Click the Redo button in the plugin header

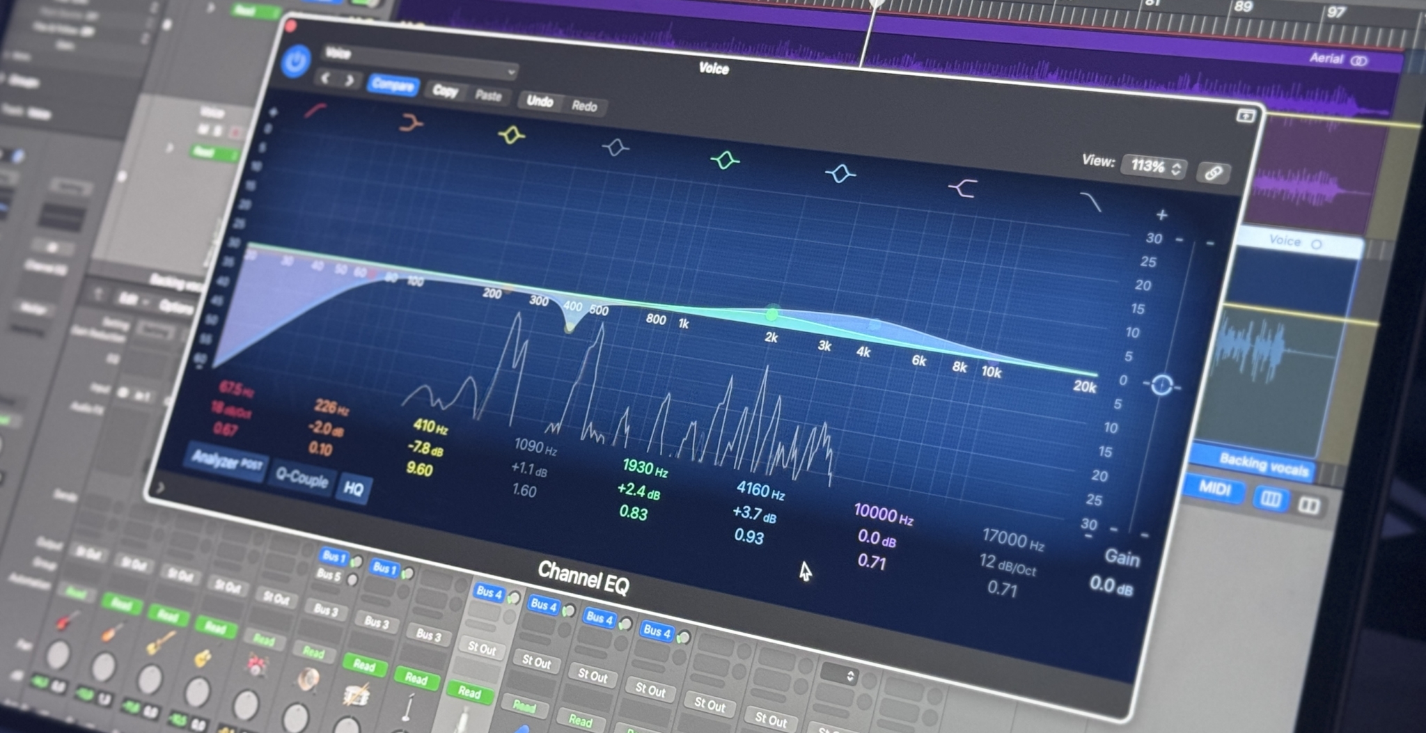coord(584,106)
